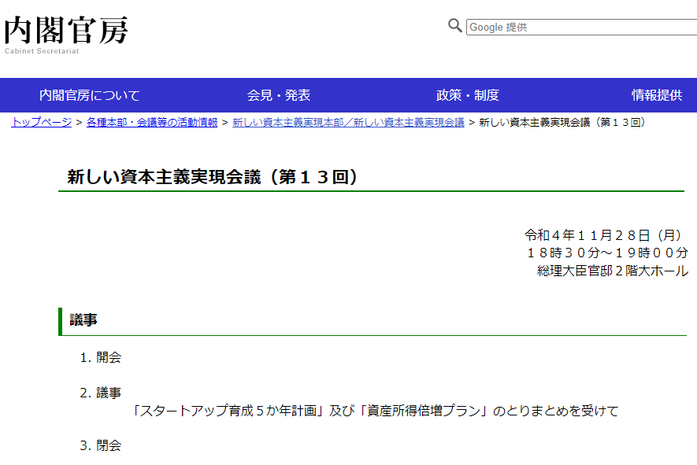The height and width of the screenshot is (465, 697).
Task: Open the 政策・制度 menu
Action: (x=468, y=95)
